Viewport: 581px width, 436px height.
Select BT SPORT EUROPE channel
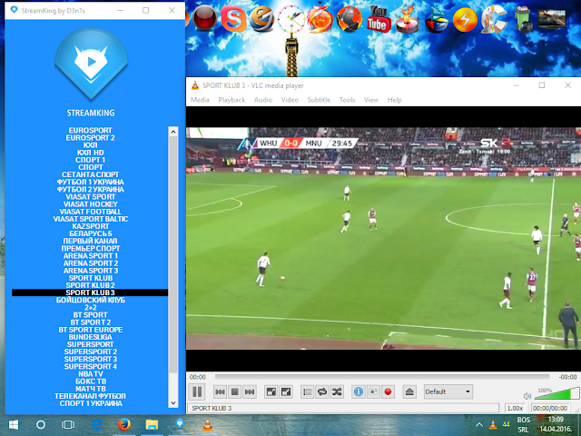pos(91,330)
